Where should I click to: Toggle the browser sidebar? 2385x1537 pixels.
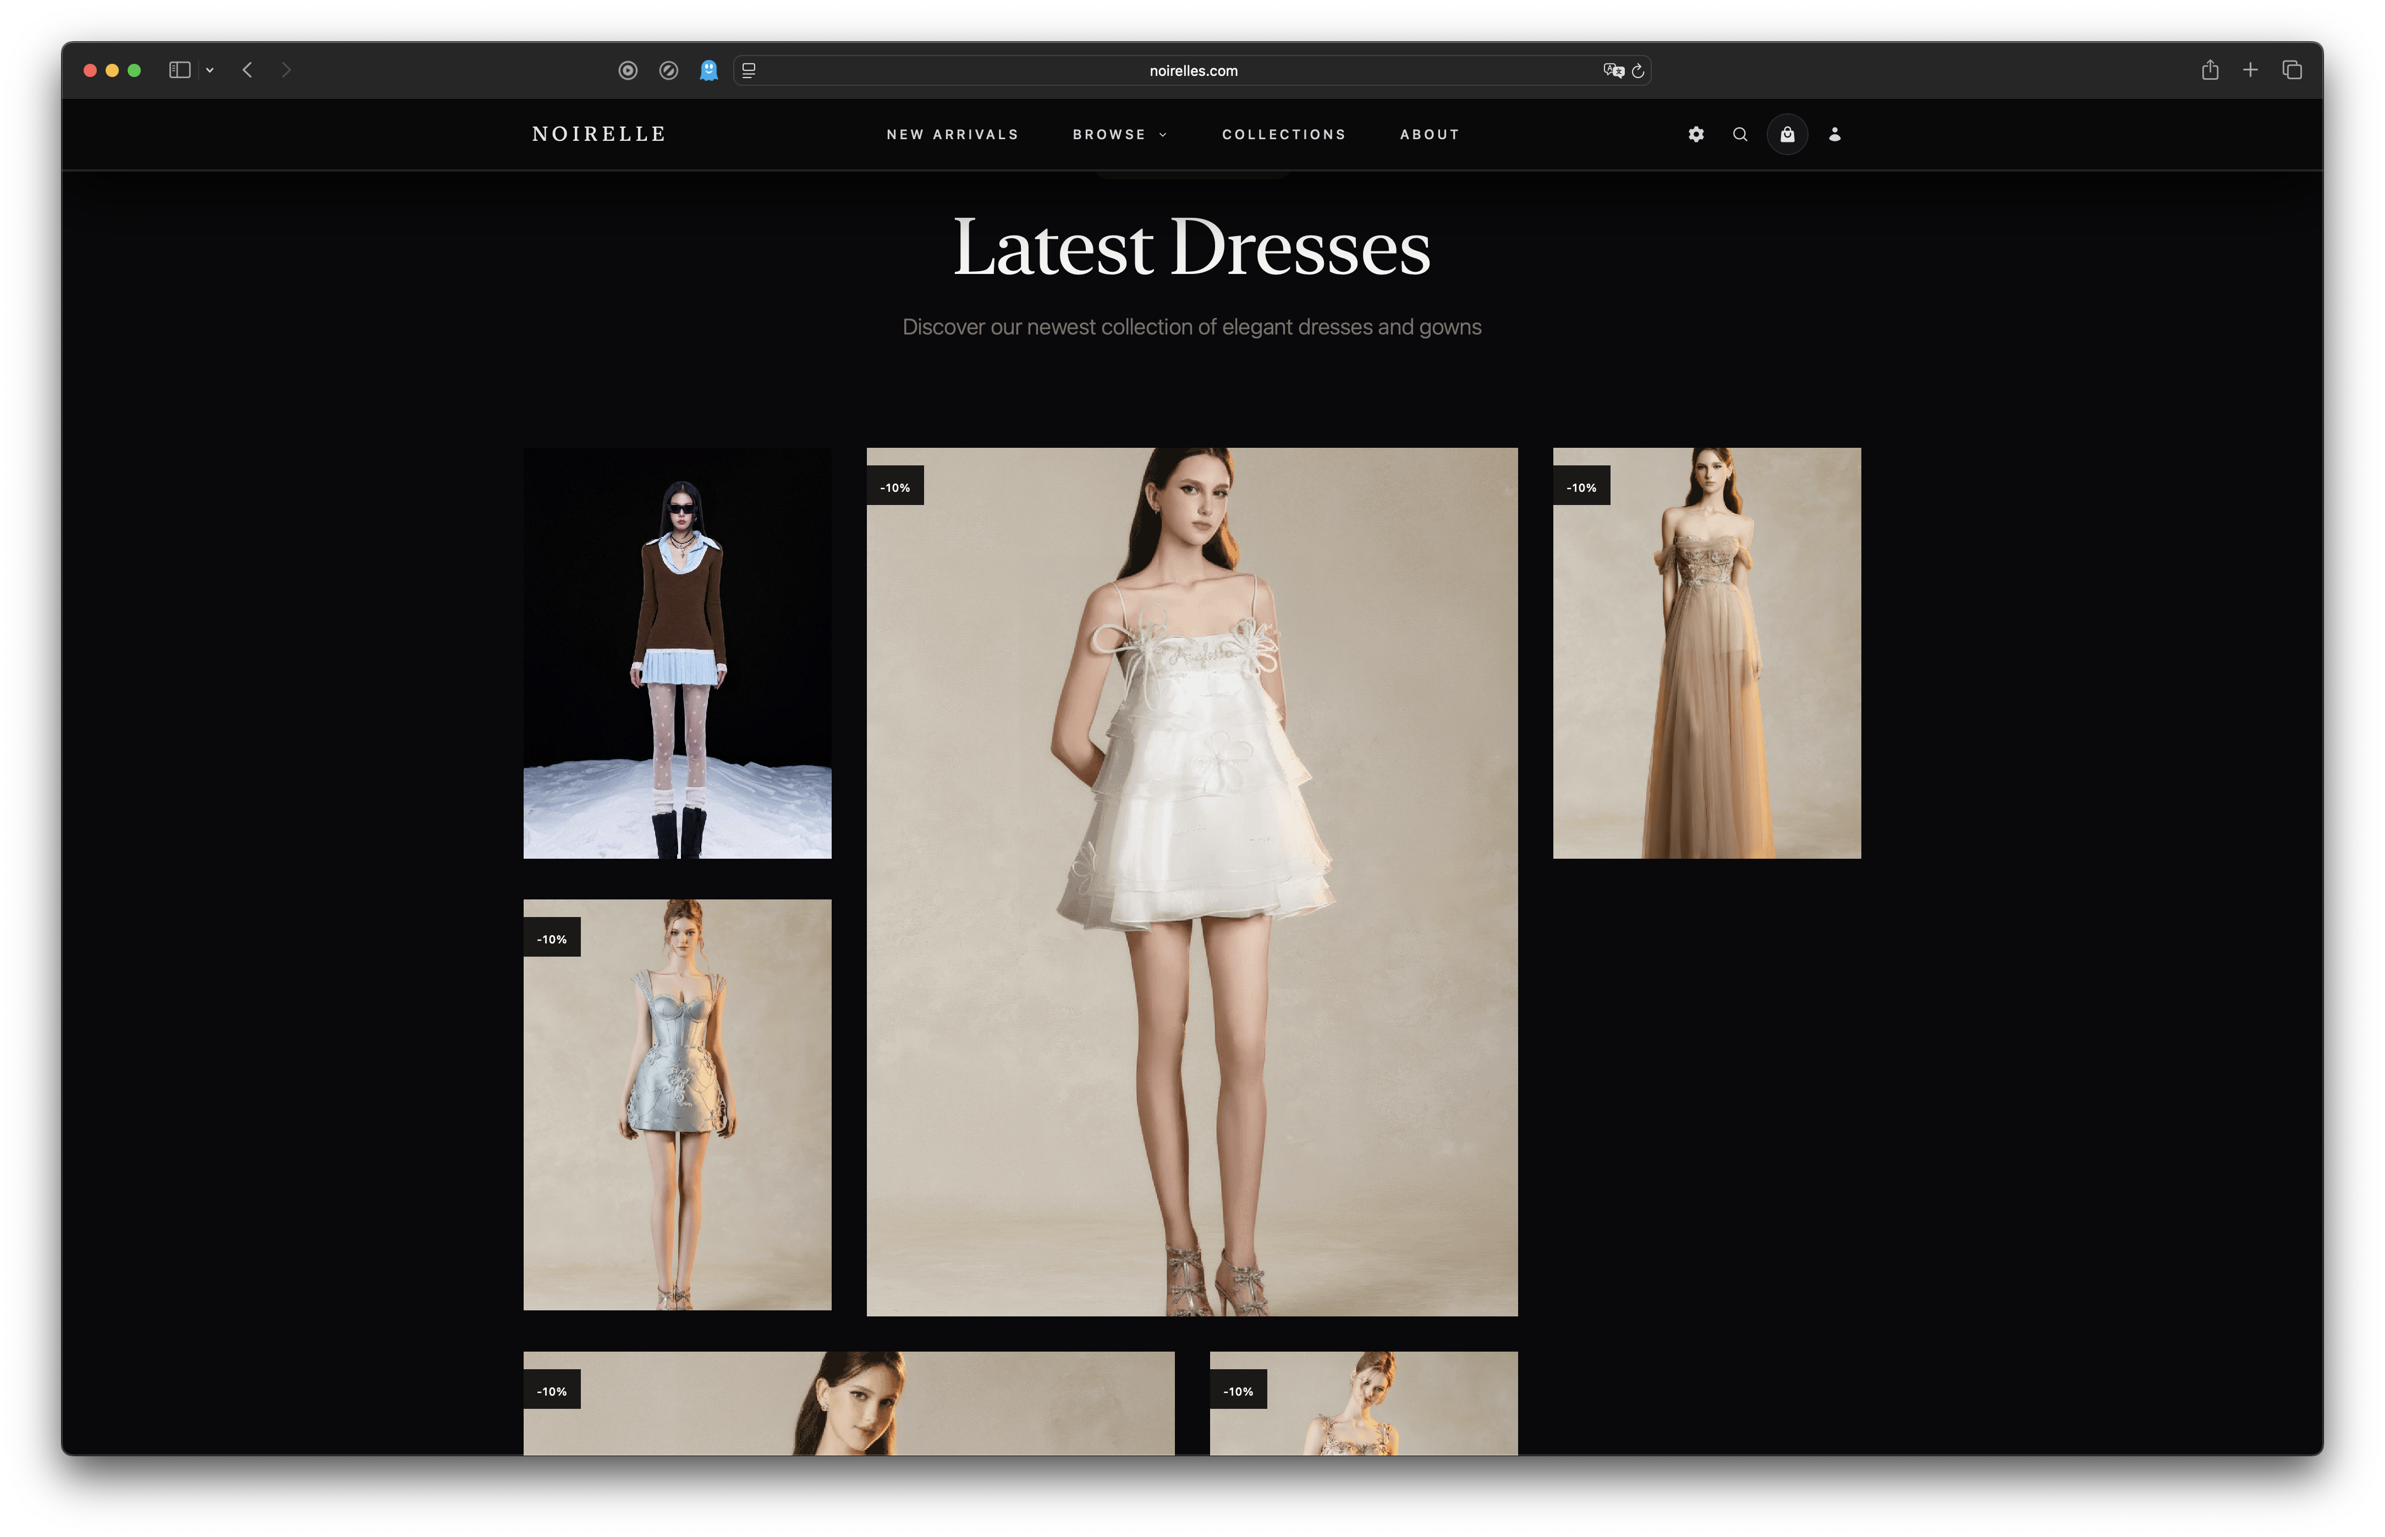point(180,70)
